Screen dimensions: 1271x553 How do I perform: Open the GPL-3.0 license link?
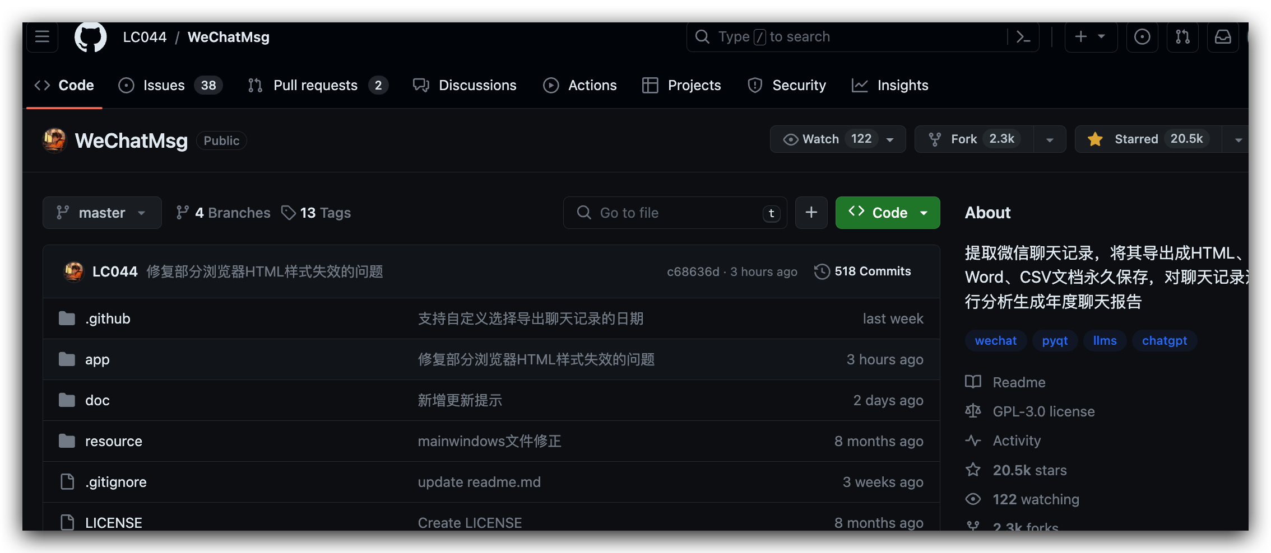[x=1043, y=411]
